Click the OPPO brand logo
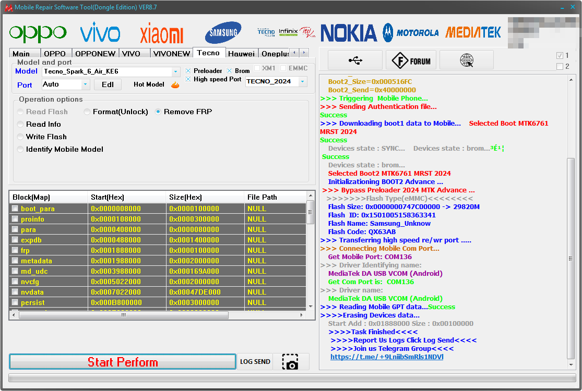582x391 pixels. (38, 33)
